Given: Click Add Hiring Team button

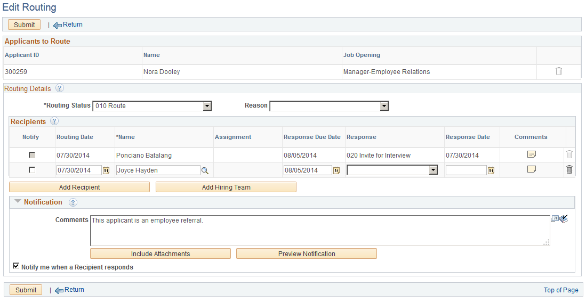Looking at the screenshot, I should (x=226, y=187).
